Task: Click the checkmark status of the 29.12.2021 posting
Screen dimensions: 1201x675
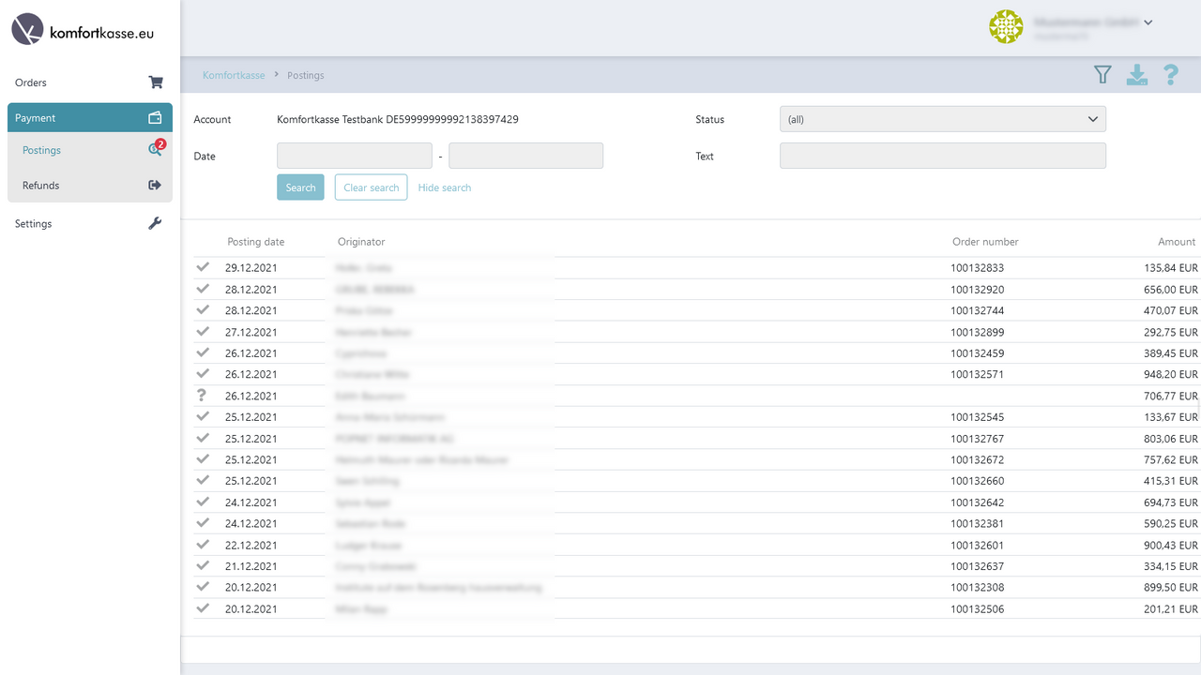Action: (203, 267)
